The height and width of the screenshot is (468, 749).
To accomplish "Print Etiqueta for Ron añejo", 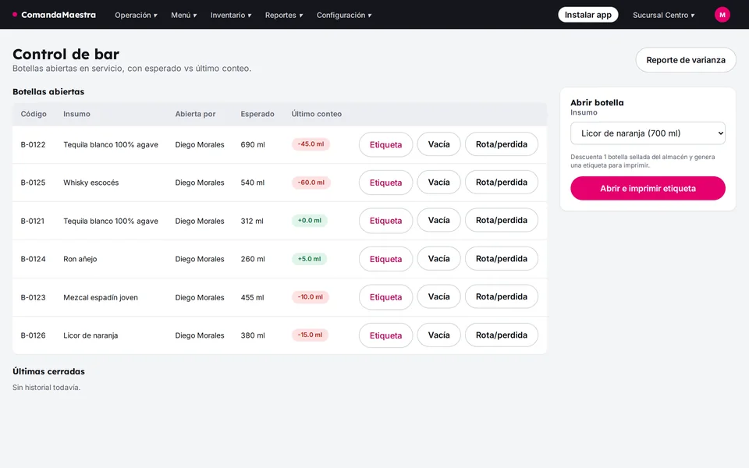I will click(385, 259).
